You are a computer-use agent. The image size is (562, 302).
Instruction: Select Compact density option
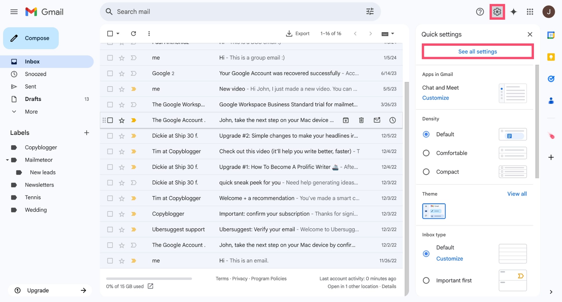426,172
